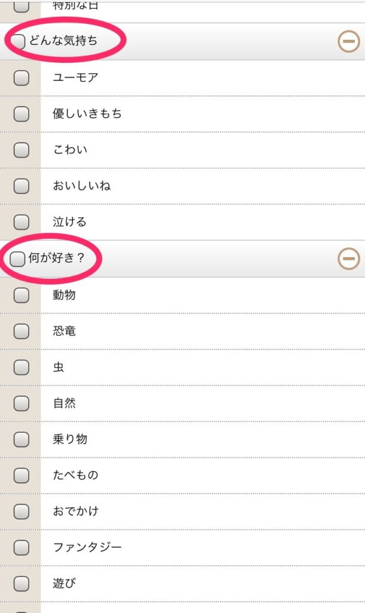Click the ファンタジー label text

tap(87, 547)
